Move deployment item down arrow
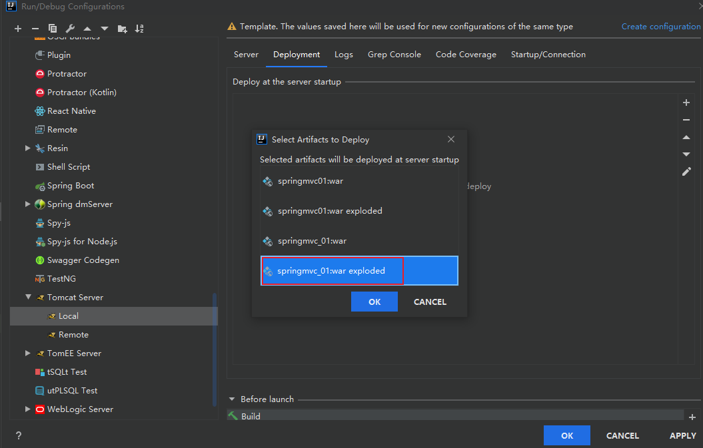 tap(686, 154)
